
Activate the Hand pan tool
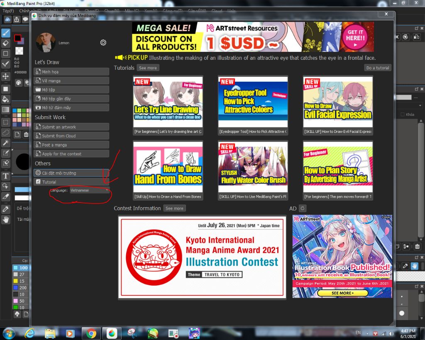click(6, 219)
